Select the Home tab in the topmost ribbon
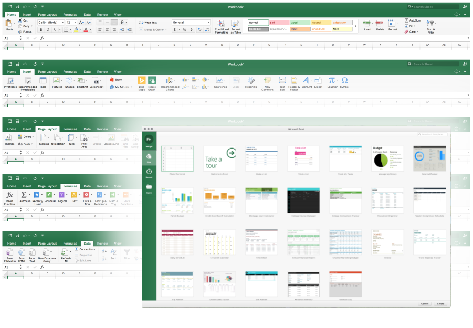 pos(12,15)
